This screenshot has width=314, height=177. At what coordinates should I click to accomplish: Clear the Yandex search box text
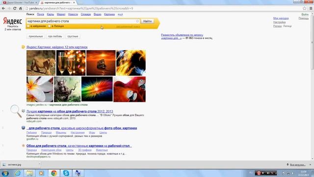click(137, 21)
